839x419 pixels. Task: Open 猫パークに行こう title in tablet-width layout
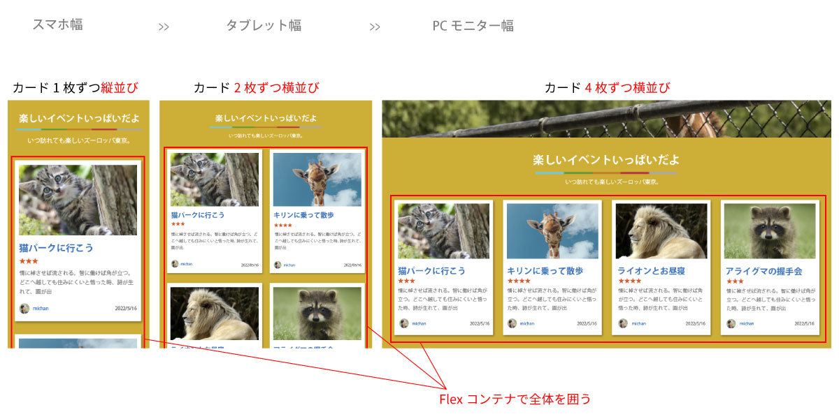coord(198,215)
